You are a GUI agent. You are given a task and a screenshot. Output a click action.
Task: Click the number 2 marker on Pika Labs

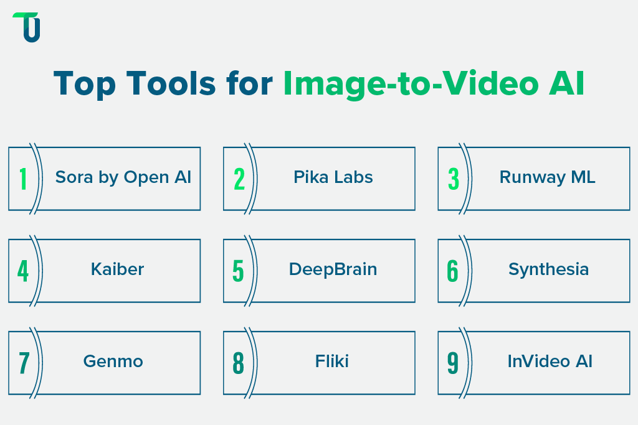click(238, 178)
